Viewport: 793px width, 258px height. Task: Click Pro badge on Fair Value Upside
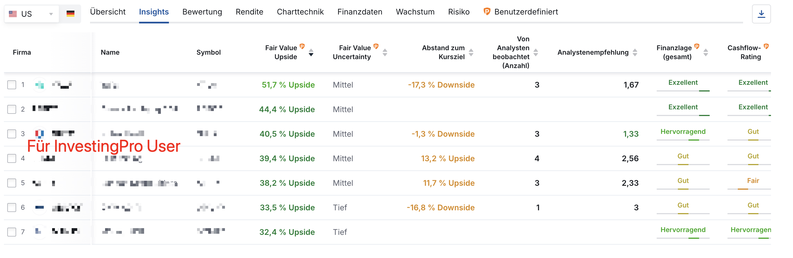(302, 46)
